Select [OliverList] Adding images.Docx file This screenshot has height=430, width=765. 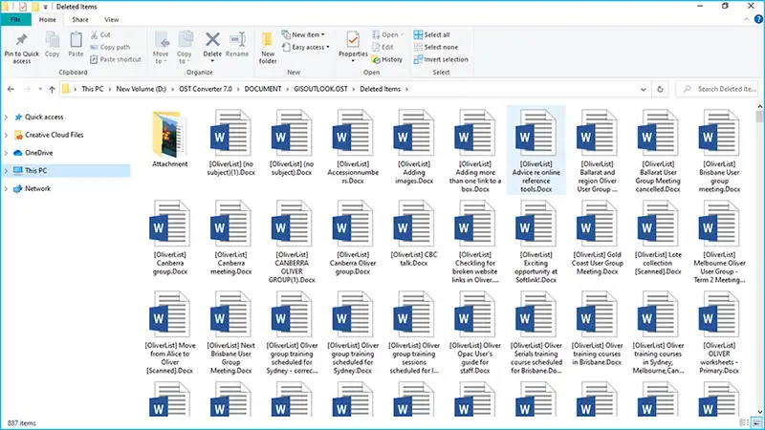[x=414, y=147]
